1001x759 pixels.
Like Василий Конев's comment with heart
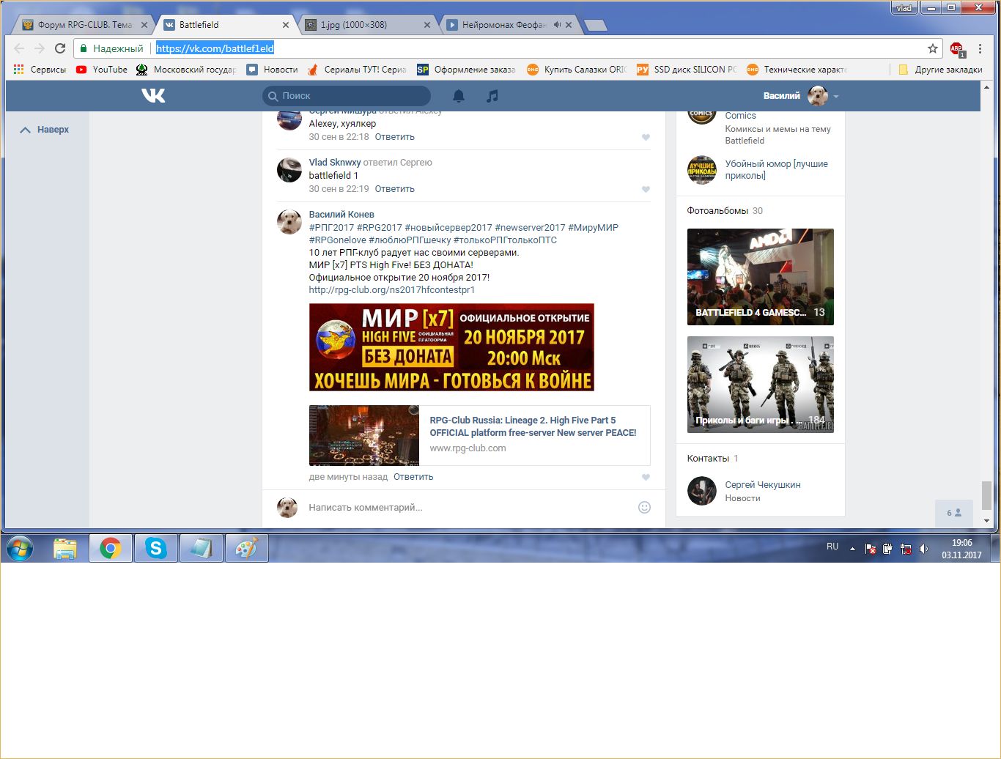646,477
